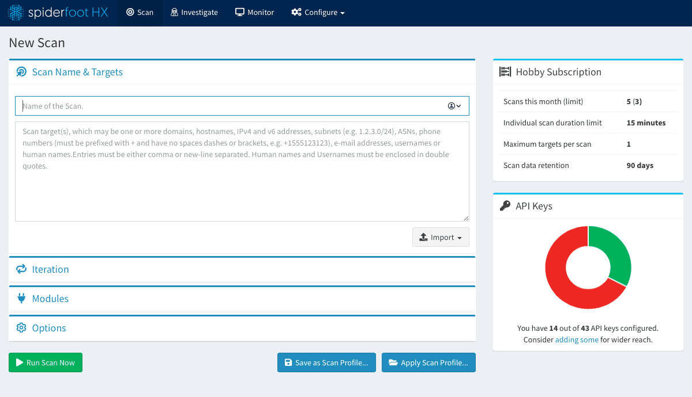Click the contact autofill icon in name field
Image resolution: width=692 pixels, height=397 pixels.
click(454, 106)
